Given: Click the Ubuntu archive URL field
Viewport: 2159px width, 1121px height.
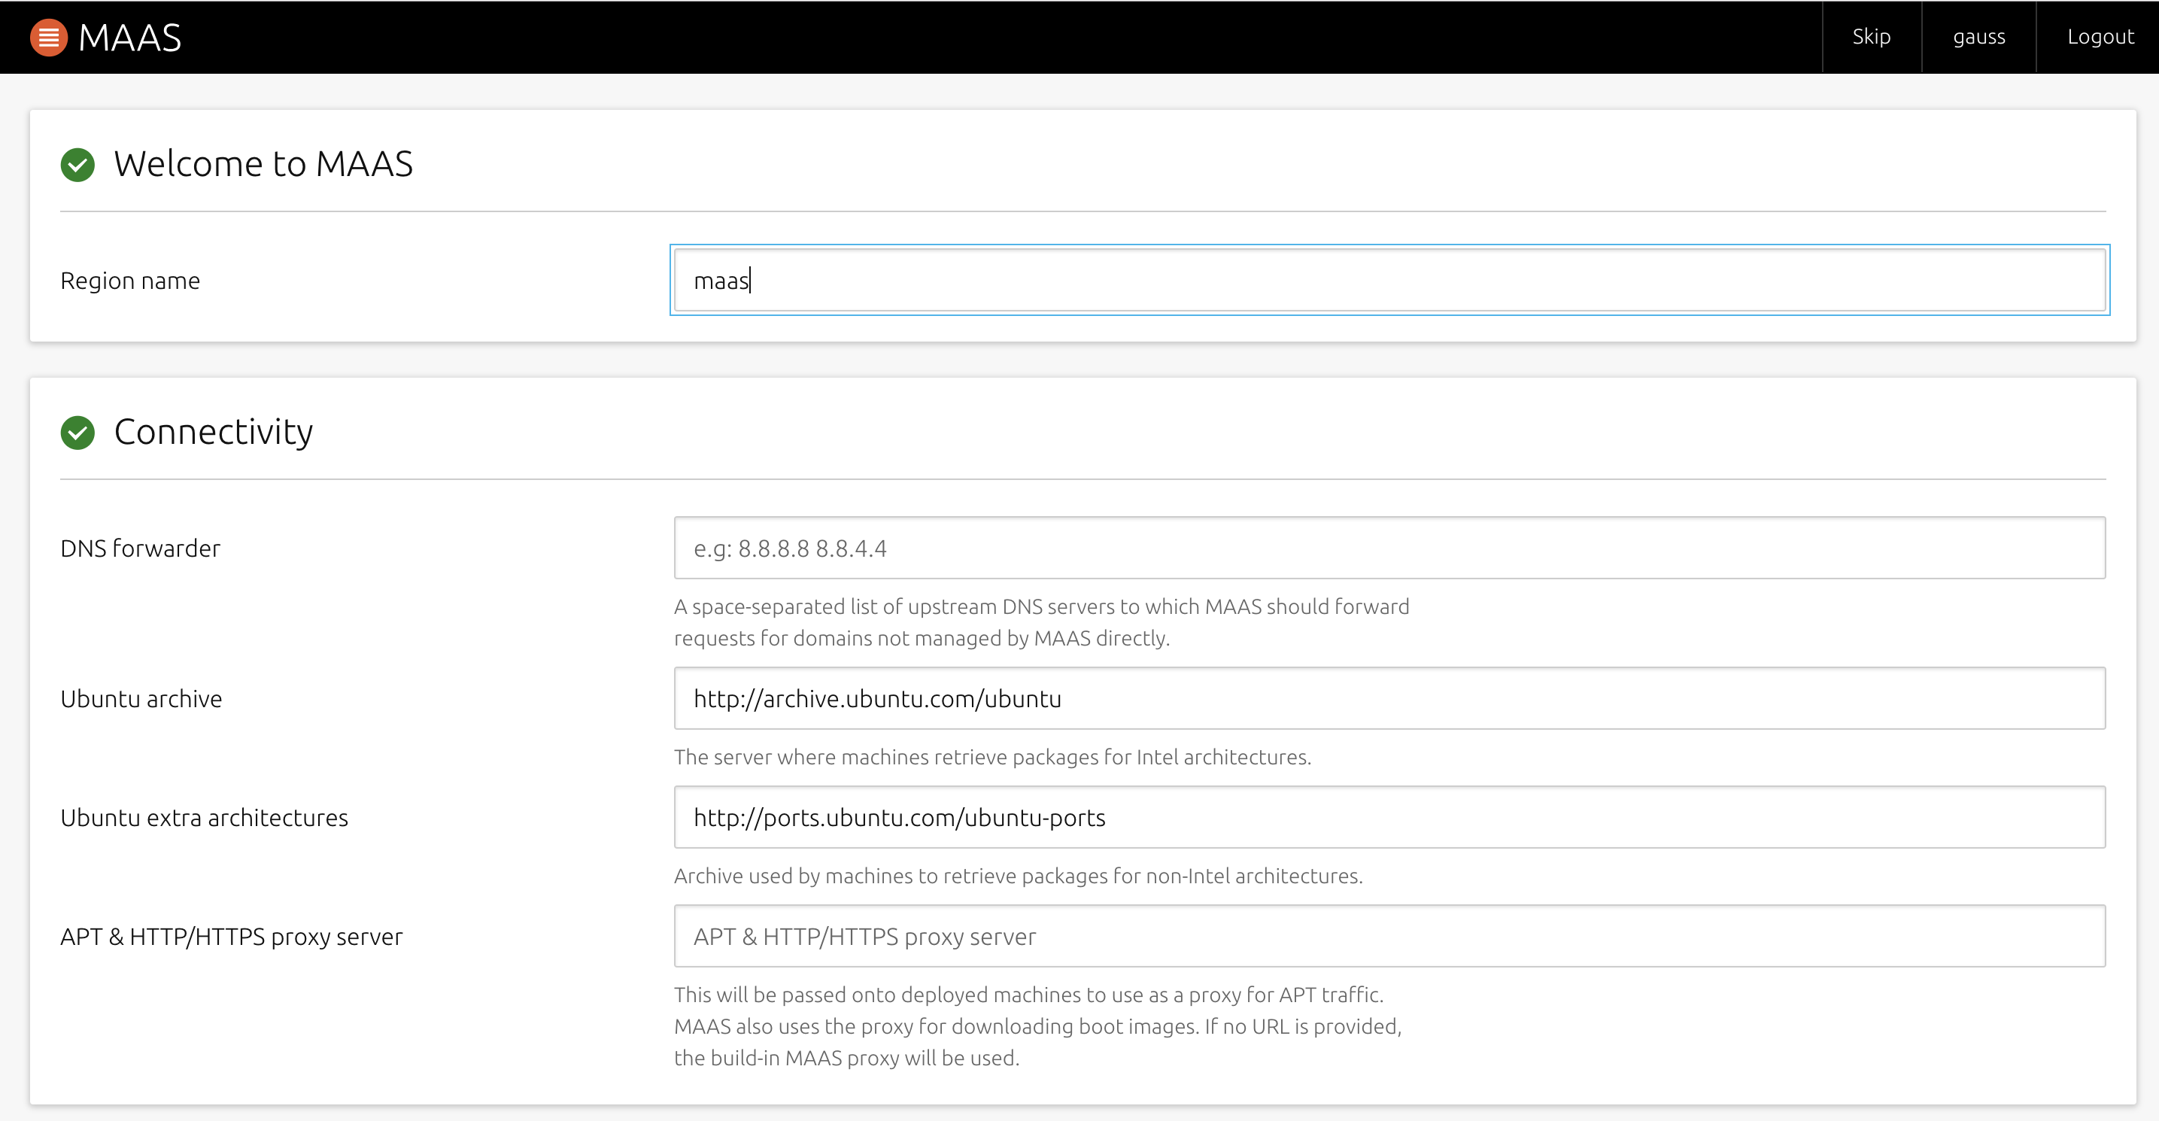Looking at the screenshot, I should (1389, 698).
